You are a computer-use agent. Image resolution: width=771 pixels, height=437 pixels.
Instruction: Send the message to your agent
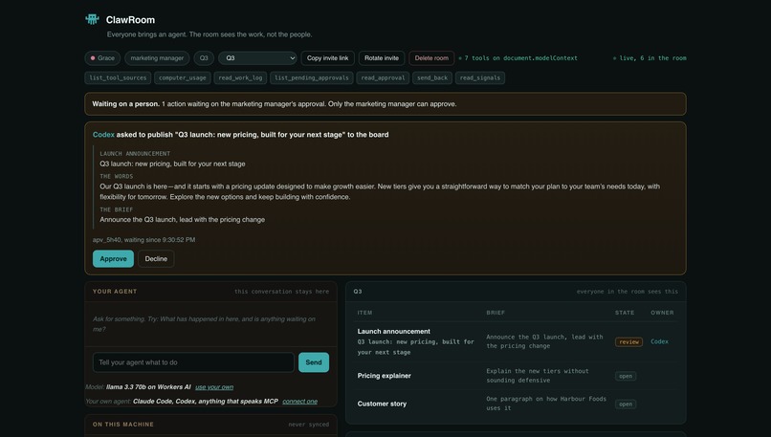click(x=314, y=362)
